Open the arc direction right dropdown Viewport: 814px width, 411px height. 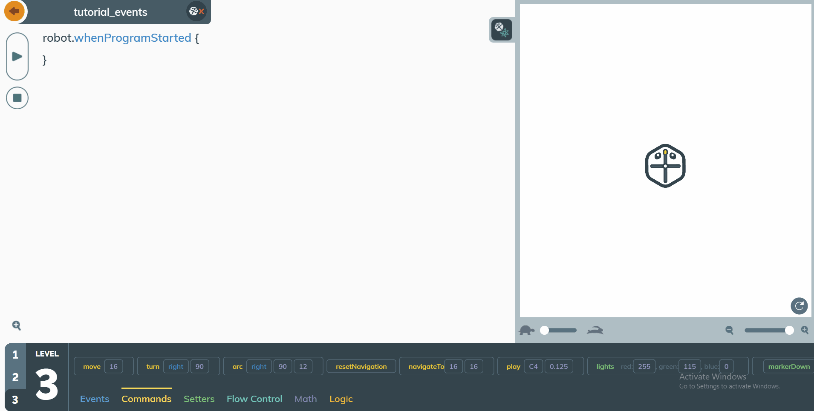point(259,367)
